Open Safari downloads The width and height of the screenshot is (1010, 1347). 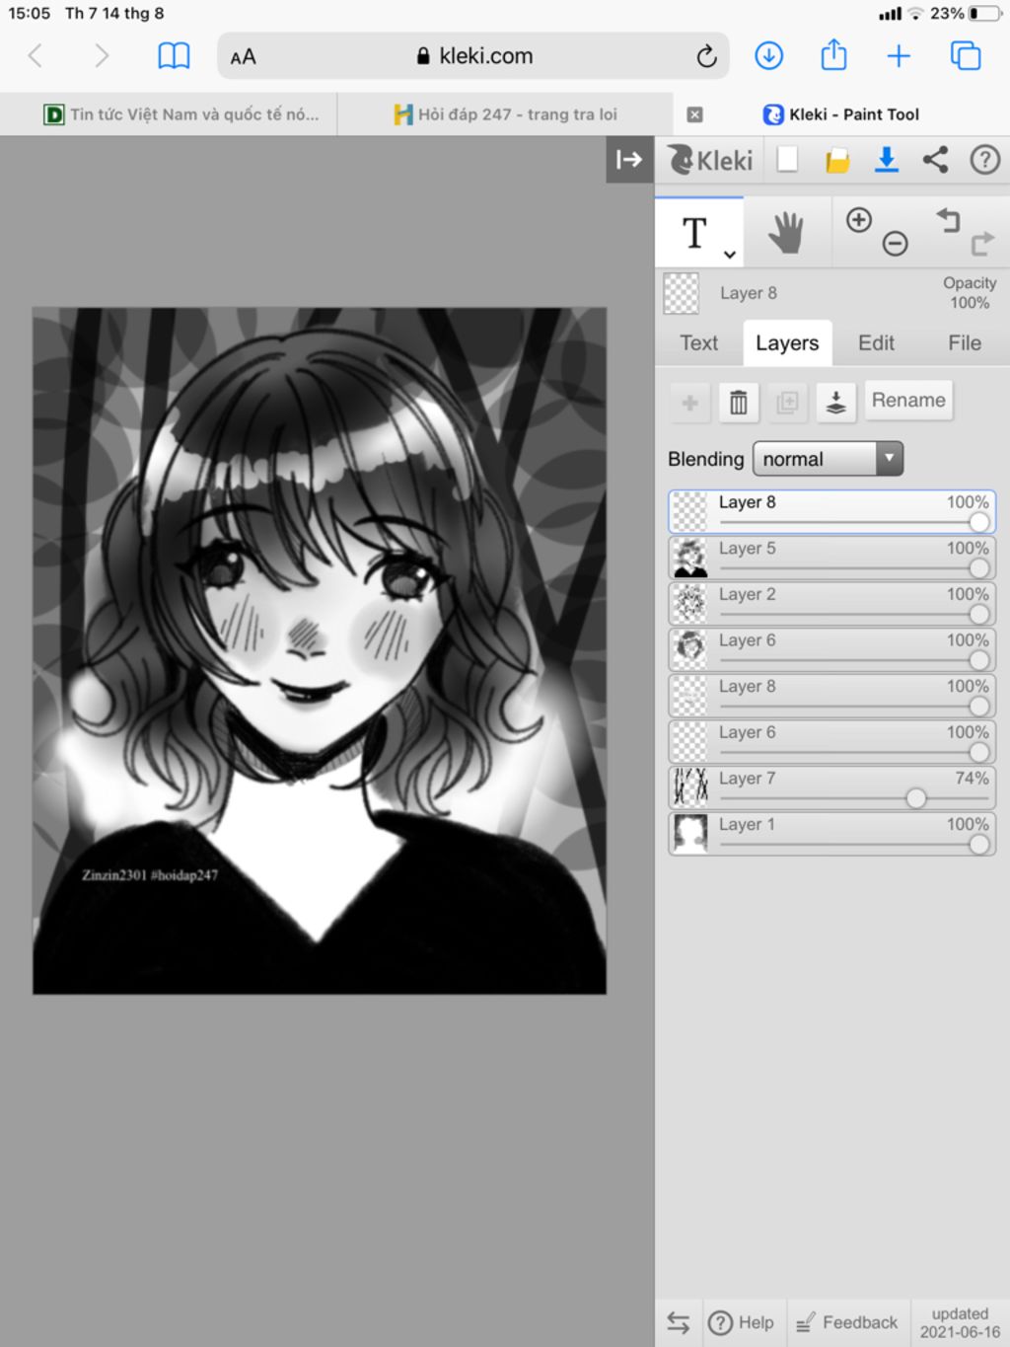point(769,55)
